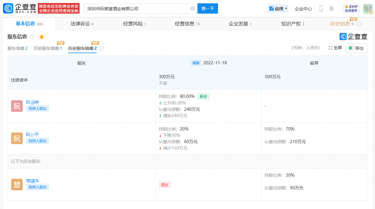Open the notifications bell in header
The height and width of the screenshot is (209, 375).
[331, 8]
